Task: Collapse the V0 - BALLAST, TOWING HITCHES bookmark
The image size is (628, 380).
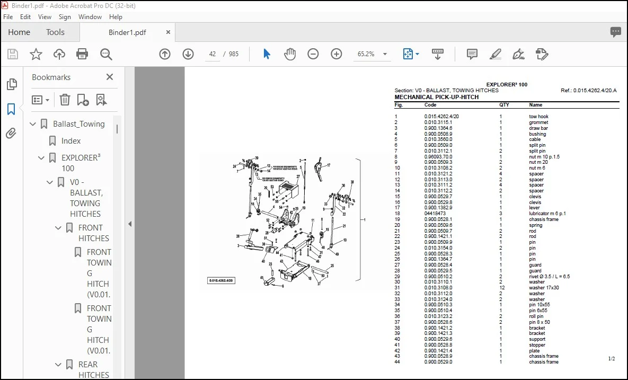Action: click(50, 183)
